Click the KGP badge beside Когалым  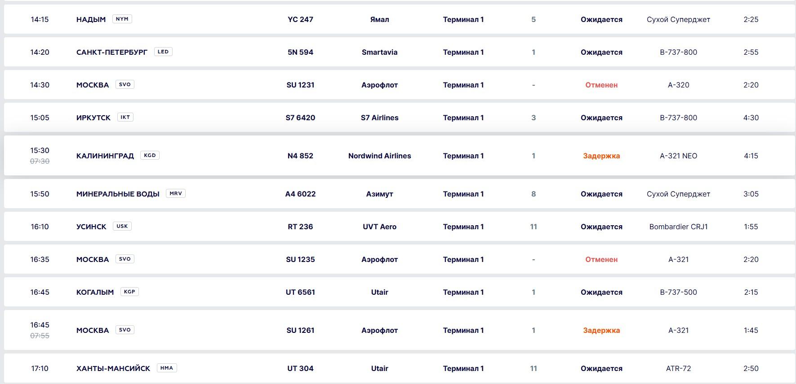tap(129, 292)
